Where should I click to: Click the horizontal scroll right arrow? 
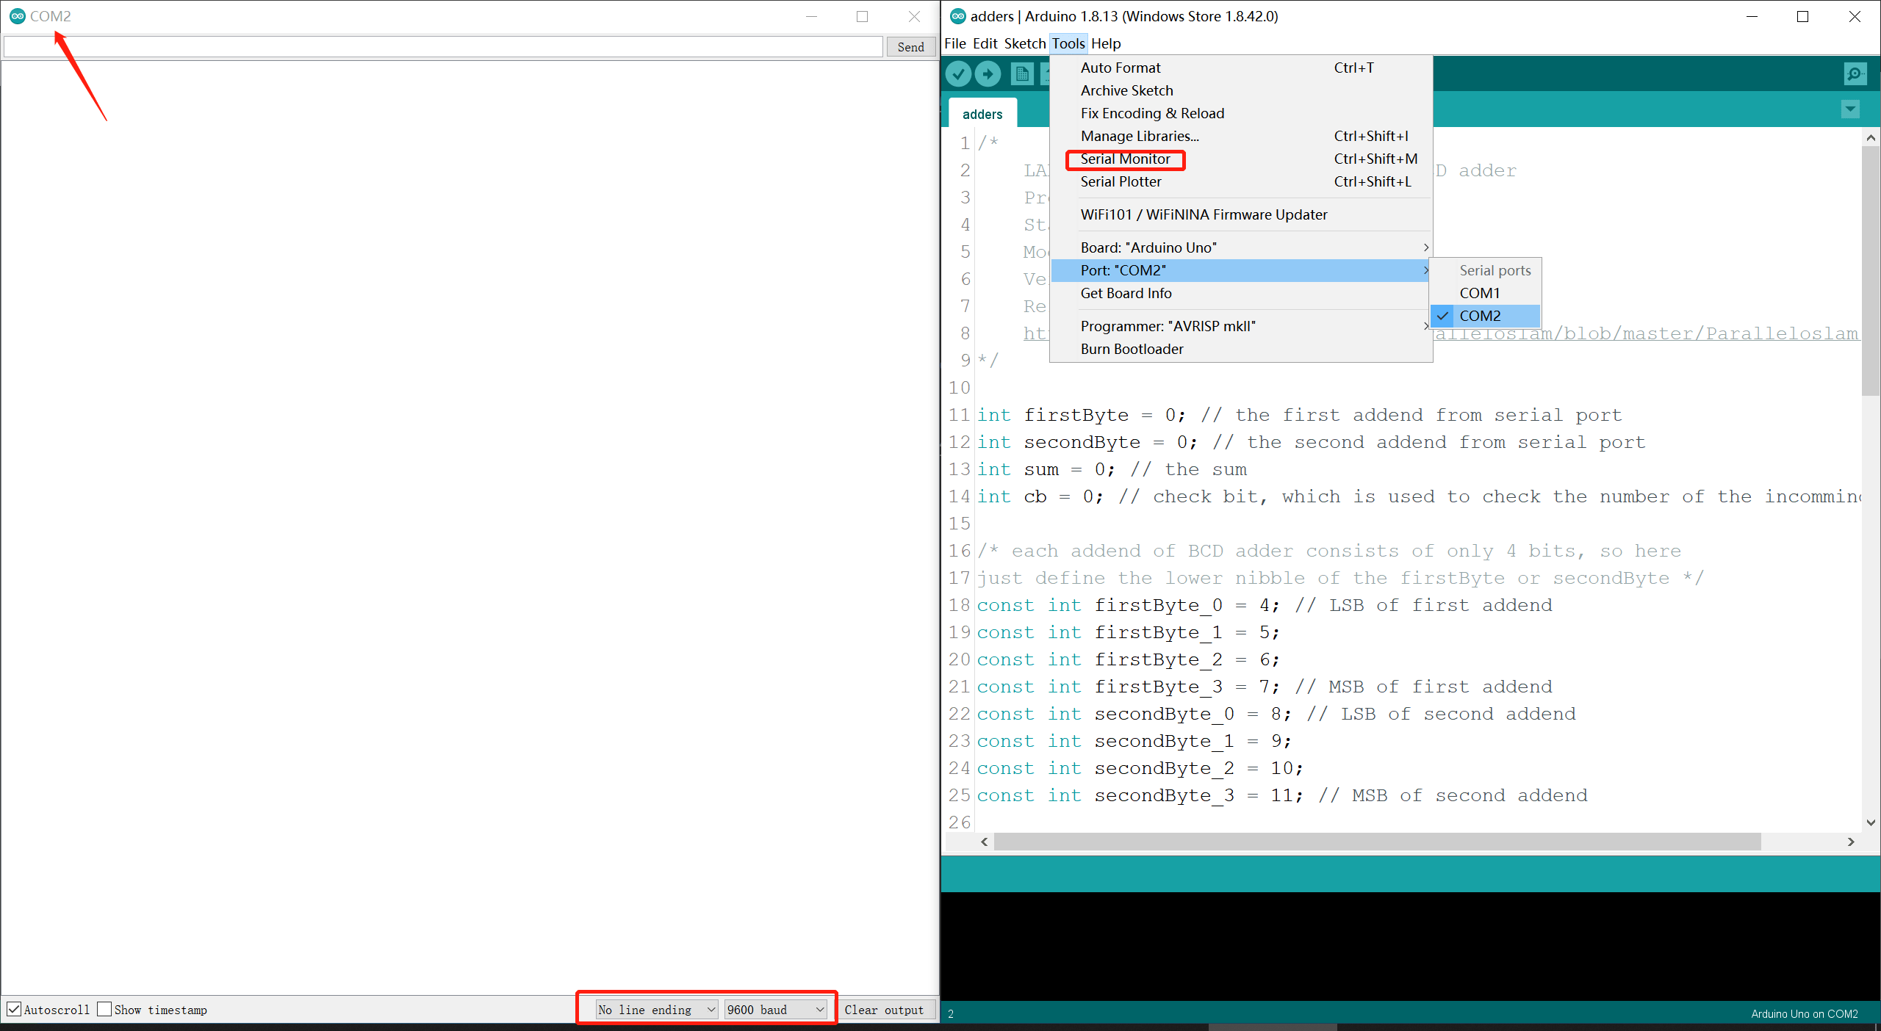coord(1851,842)
